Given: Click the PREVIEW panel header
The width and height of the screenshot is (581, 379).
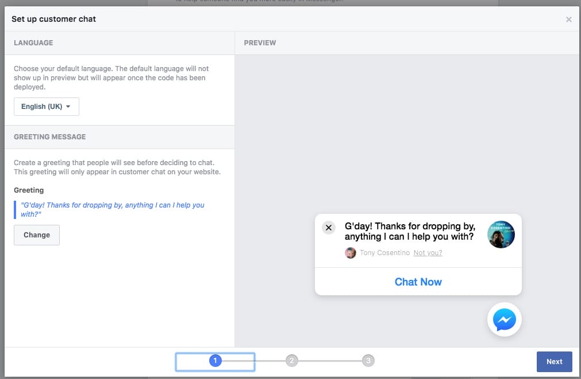Looking at the screenshot, I should tap(260, 42).
